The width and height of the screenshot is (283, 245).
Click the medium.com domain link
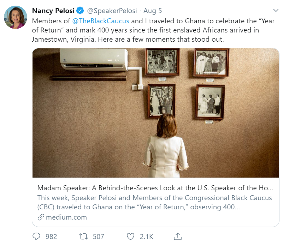tap(66, 217)
